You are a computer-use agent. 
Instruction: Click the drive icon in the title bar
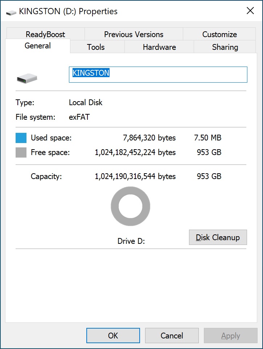tap(11, 13)
